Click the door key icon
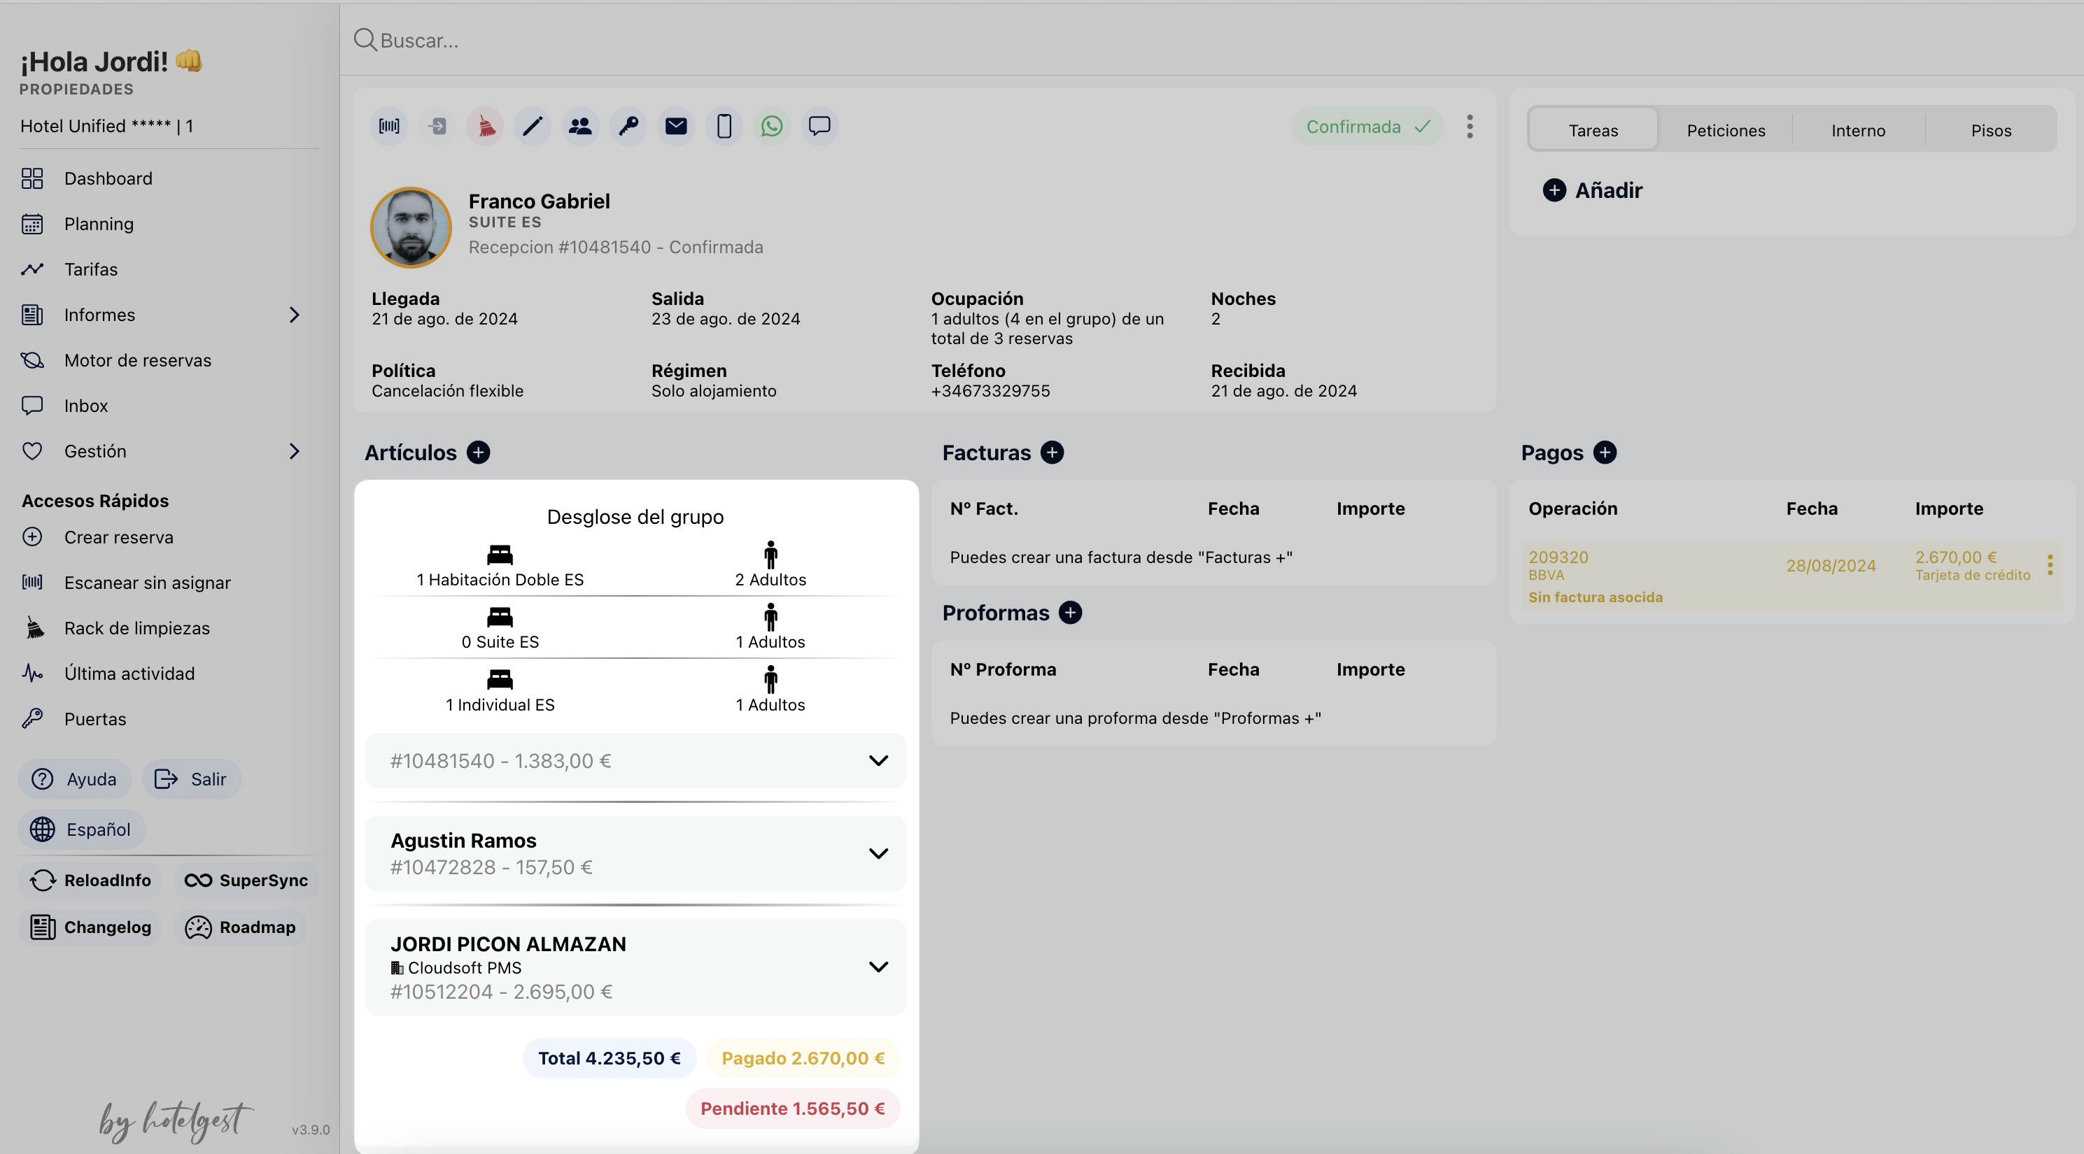 628,126
